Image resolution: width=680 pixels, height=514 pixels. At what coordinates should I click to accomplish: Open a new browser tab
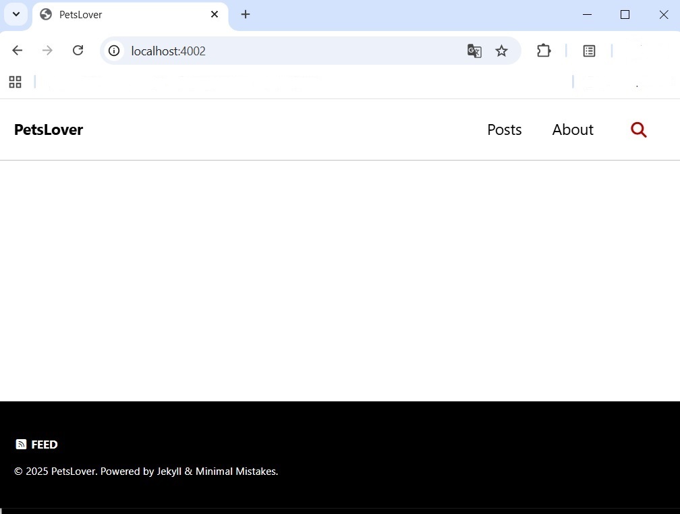coord(246,14)
